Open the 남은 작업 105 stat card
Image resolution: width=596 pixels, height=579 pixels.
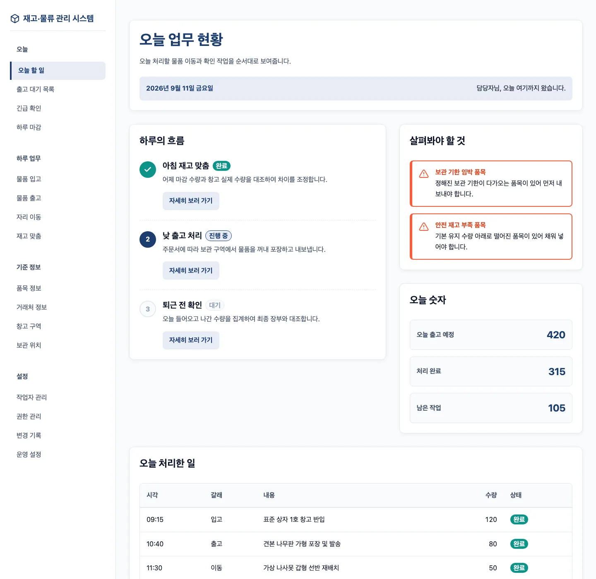pyautogui.click(x=491, y=408)
